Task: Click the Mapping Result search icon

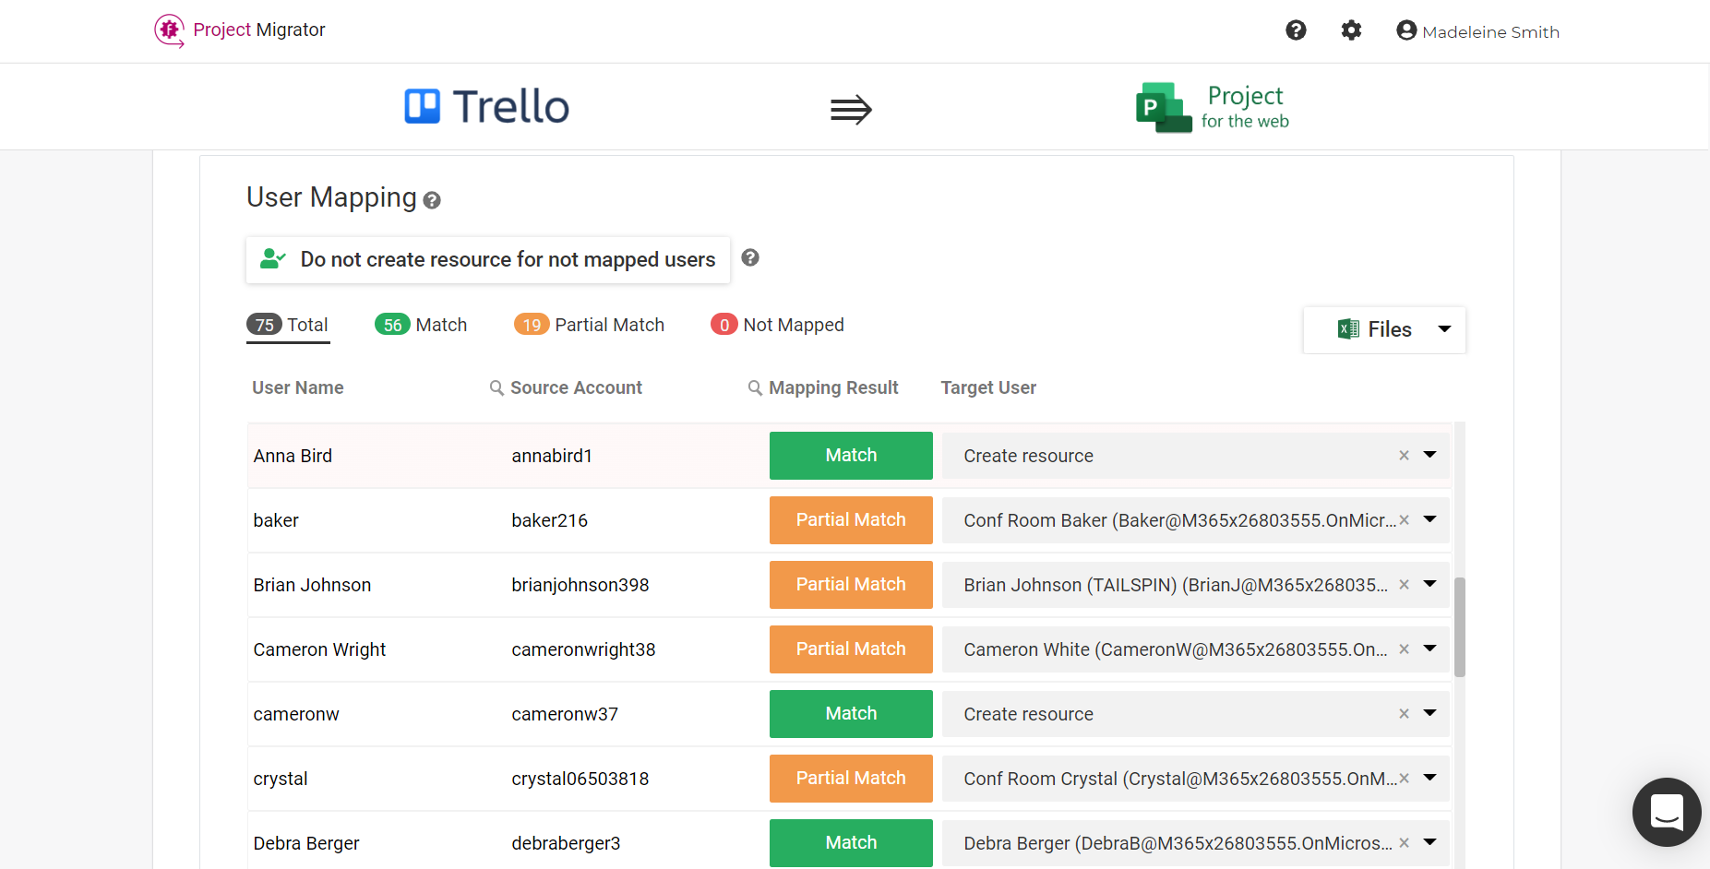Action: pyautogui.click(x=755, y=387)
